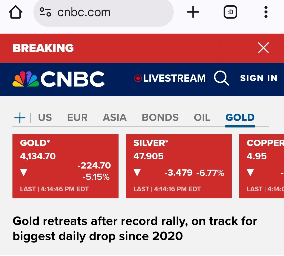284x256 pixels.
Task: Read the Gold retreats headline article
Action: click(x=135, y=228)
